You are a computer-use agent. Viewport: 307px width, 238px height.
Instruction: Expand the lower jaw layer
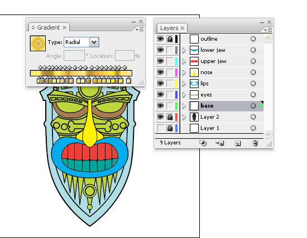(x=184, y=50)
